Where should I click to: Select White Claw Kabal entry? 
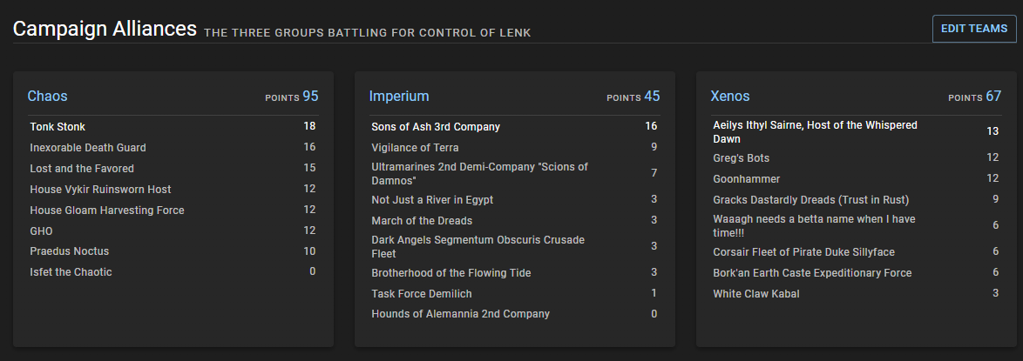pyautogui.click(x=755, y=294)
